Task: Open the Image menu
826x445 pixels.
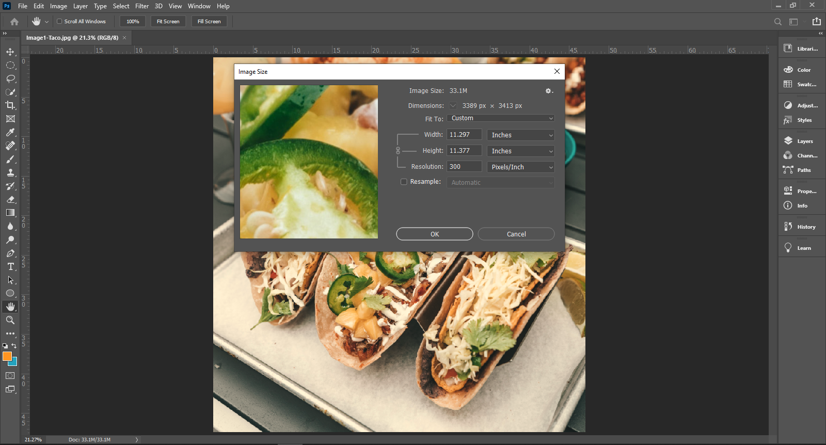Action: (58, 6)
